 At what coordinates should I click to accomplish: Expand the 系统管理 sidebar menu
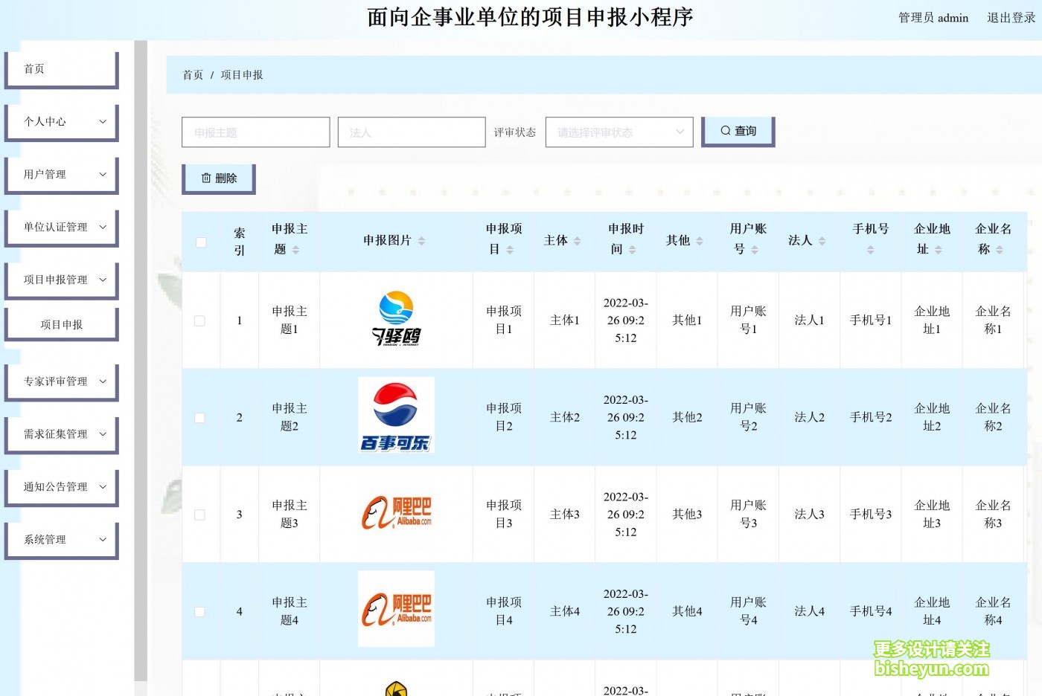point(61,540)
